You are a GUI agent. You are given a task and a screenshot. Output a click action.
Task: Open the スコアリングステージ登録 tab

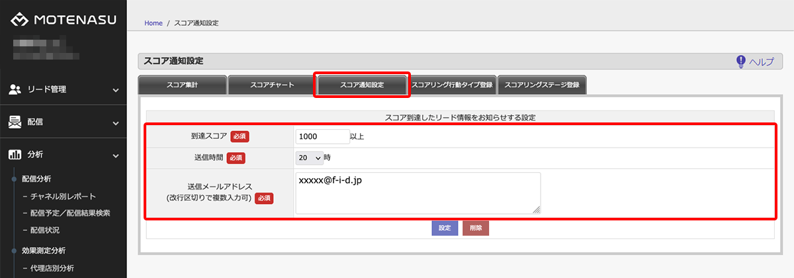[542, 85]
